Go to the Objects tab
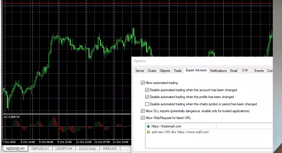282x153 pixels. click(165, 71)
